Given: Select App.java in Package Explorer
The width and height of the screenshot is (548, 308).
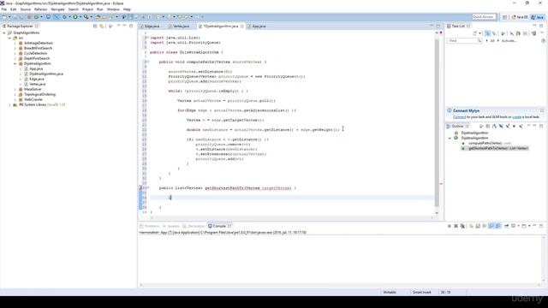Looking at the screenshot, I should tap(36, 68).
